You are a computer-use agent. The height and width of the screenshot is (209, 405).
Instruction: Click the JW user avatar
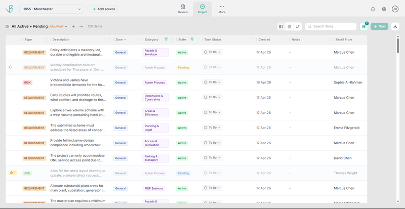395,9
